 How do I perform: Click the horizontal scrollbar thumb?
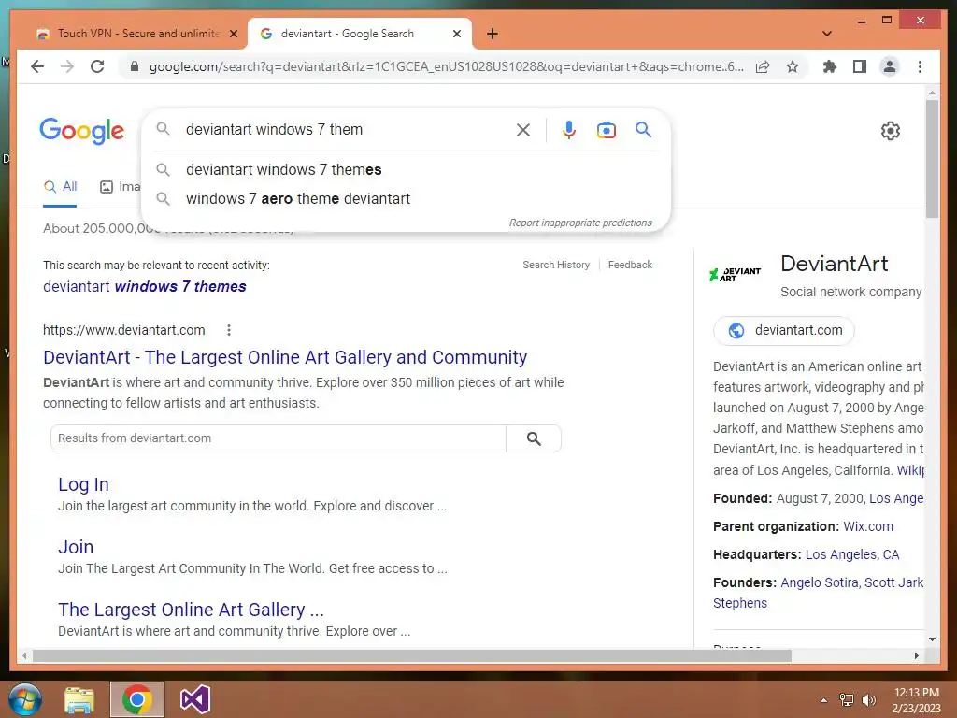point(412,655)
